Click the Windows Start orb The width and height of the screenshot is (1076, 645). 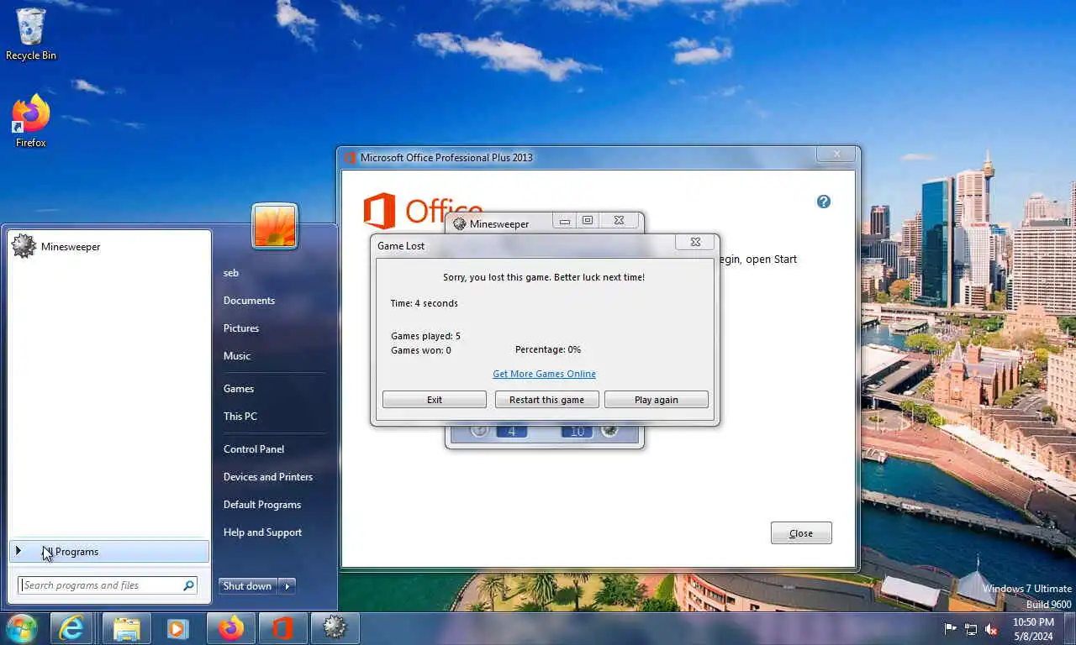[x=22, y=628]
